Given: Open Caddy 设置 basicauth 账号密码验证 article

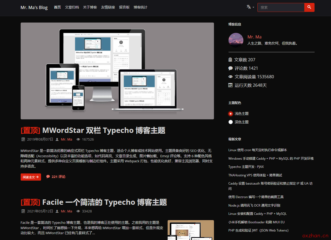Looking at the screenshot, I should [270, 186].
